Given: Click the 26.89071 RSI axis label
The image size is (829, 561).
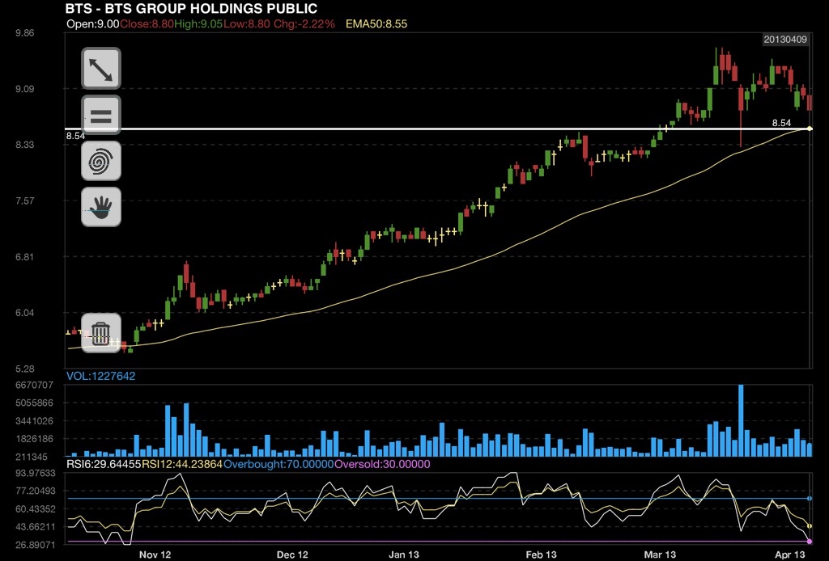Looking at the screenshot, I should [x=36, y=545].
